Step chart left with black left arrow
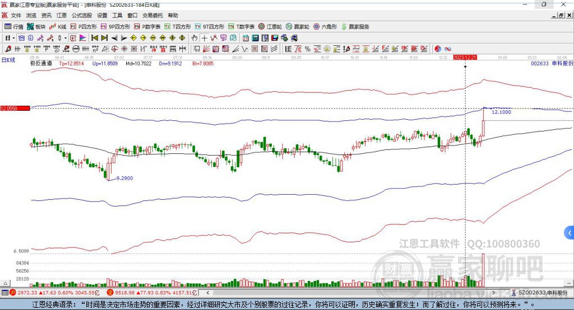574x310 pixels. click(x=114, y=38)
